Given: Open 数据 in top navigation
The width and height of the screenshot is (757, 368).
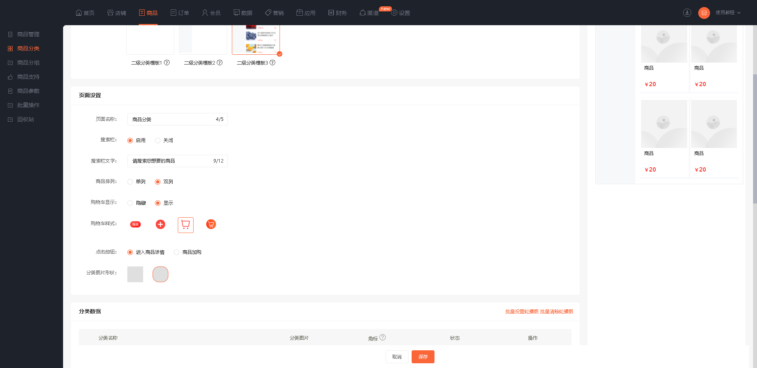Looking at the screenshot, I should pyautogui.click(x=243, y=13).
